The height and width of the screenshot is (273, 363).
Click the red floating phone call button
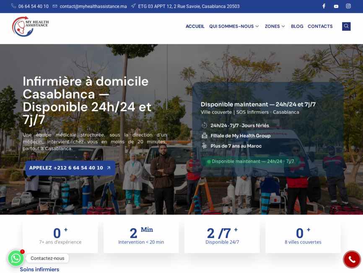tap(352, 259)
